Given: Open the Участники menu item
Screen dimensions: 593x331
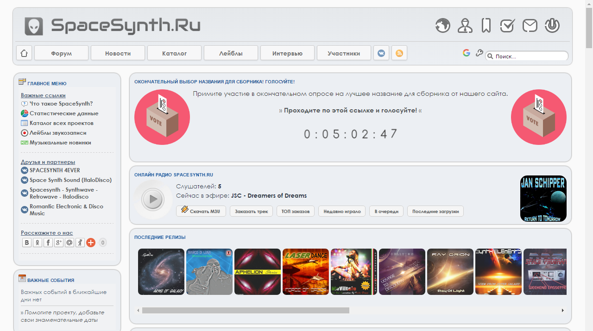Looking at the screenshot, I should (x=344, y=53).
